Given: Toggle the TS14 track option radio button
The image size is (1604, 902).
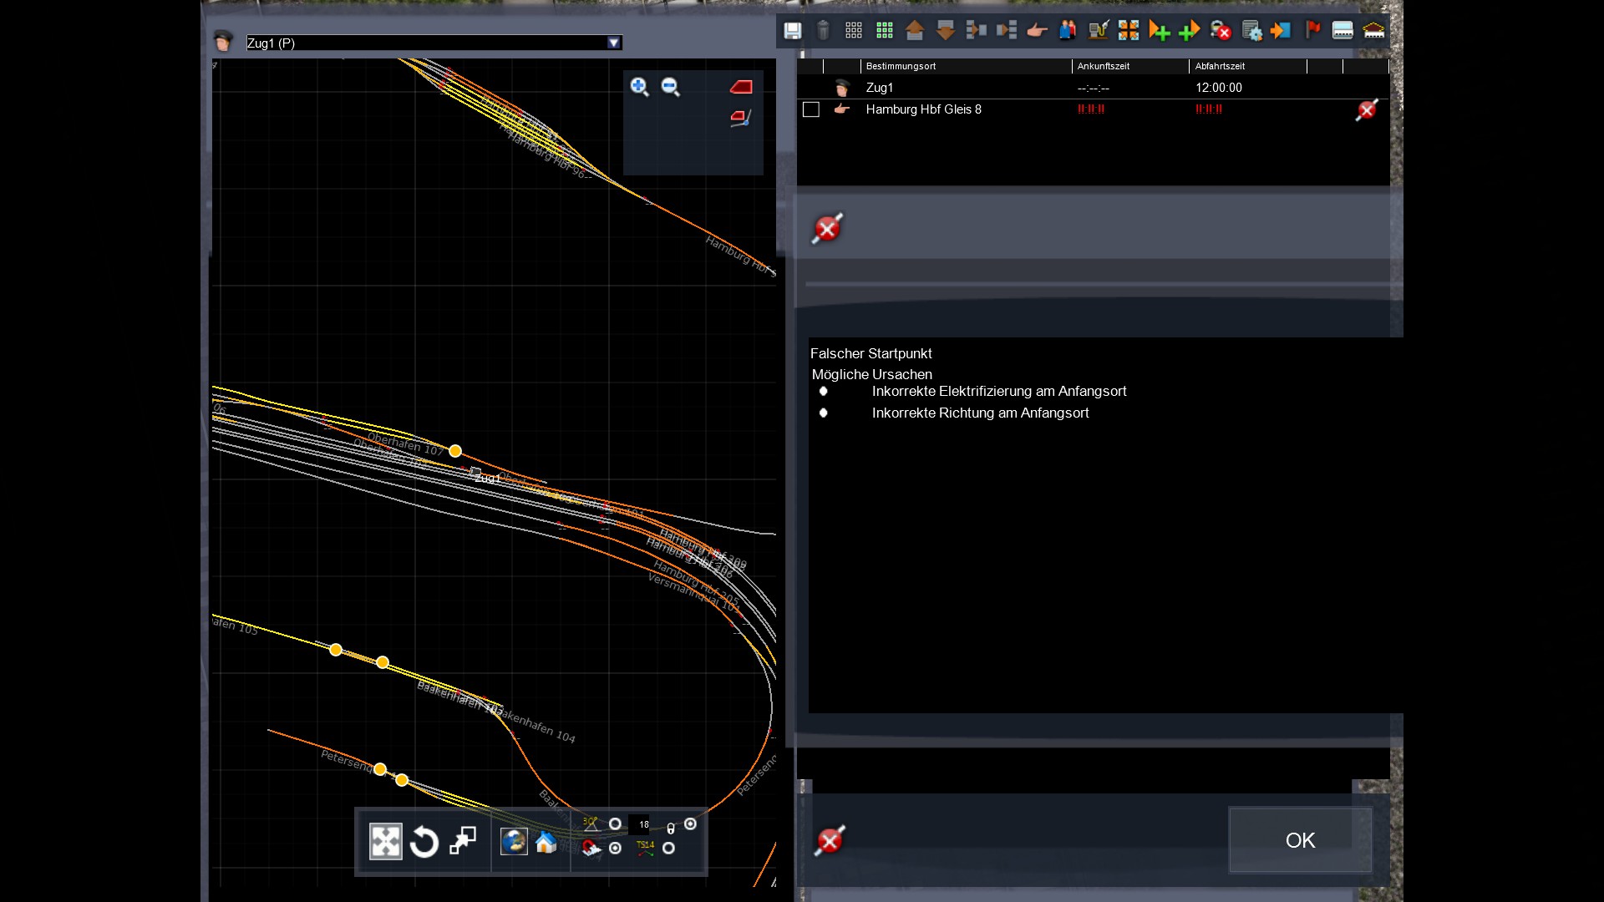Looking at the screenshot, I should point(668,849).
